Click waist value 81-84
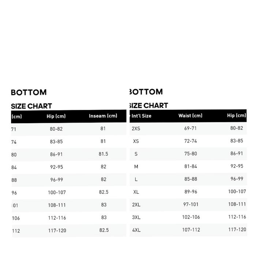Screen dimensions: 256x256 [x=190, y=167]
